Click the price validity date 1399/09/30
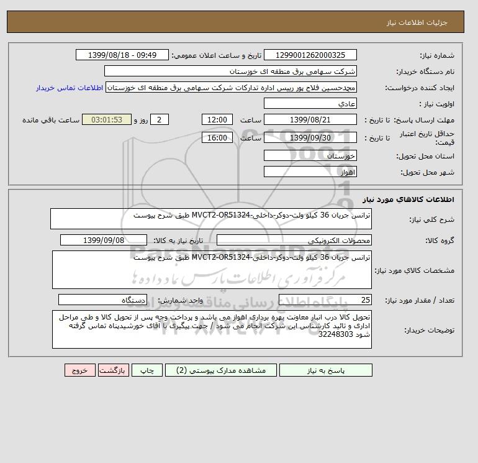Screen dimensions: 478x463 coord(310,137)
